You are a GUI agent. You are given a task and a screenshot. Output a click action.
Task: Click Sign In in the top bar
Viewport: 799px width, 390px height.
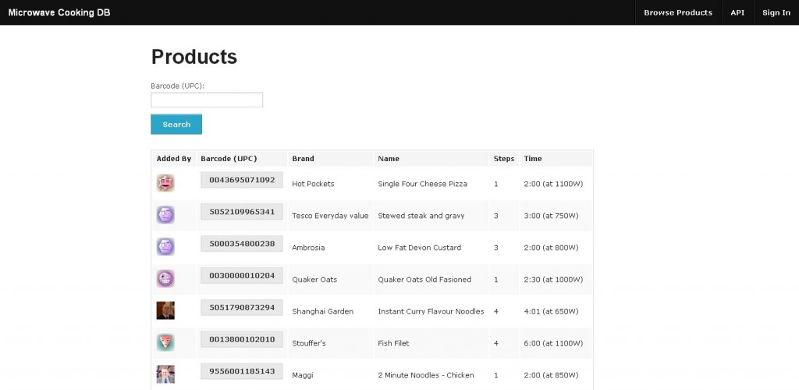pyautogui.click(x=776, y=12)
